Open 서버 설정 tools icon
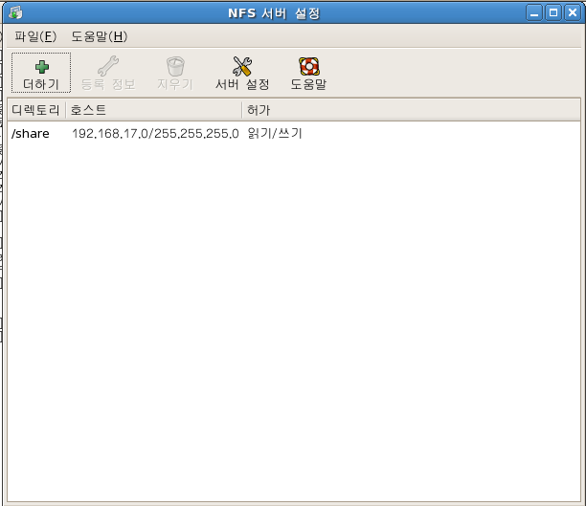The width and height of the screenshot is (586, 506). pos(242,66)
